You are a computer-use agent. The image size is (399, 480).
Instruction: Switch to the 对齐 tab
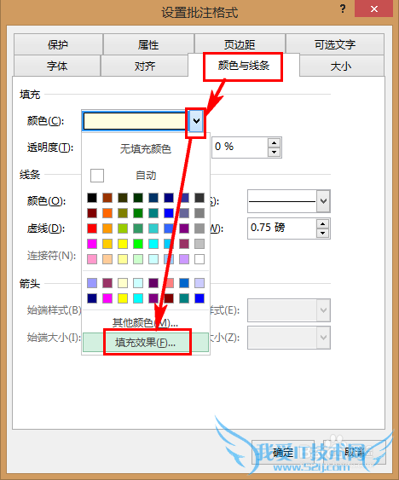(145, 66)
